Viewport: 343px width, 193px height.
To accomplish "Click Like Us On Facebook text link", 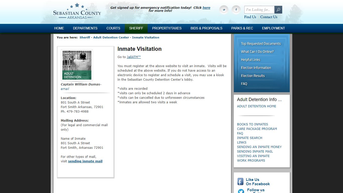I will pos(258,182).
